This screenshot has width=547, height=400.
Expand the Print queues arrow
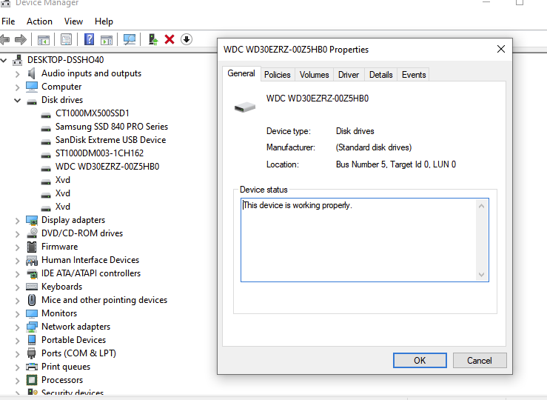(18, 367)
